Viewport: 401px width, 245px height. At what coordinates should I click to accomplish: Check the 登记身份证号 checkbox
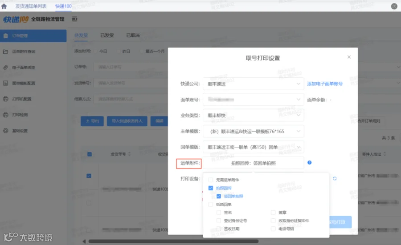coord(219,221)
